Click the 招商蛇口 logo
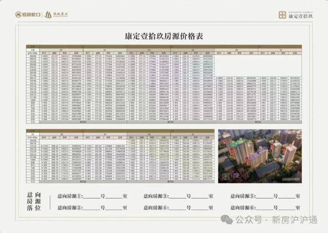 coord(29,14)
